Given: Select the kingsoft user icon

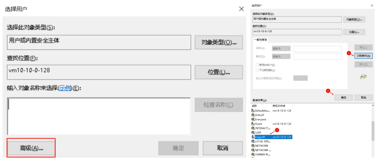Looking at the screenshot, I should click(x=253, y=137).
